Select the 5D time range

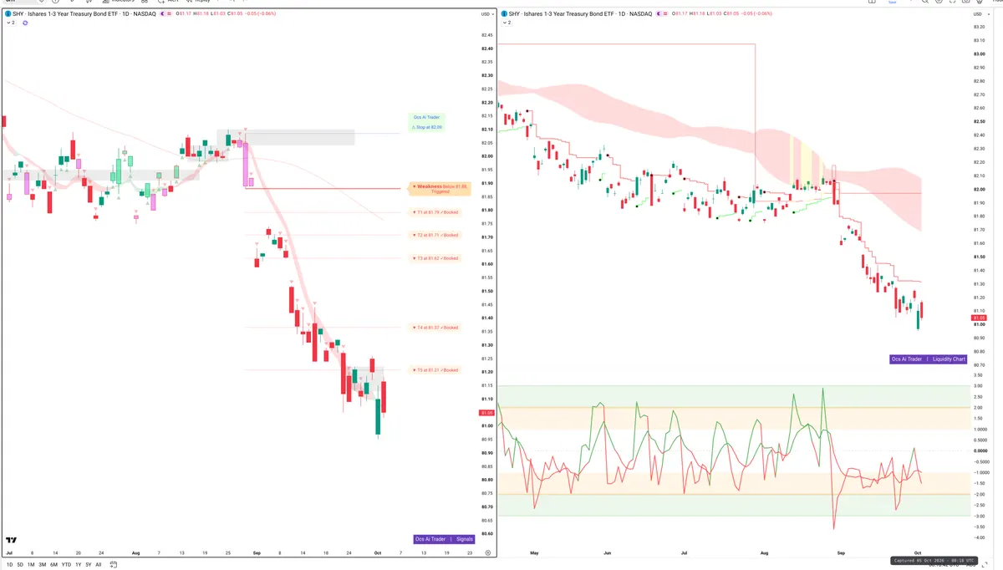[19, 564]
